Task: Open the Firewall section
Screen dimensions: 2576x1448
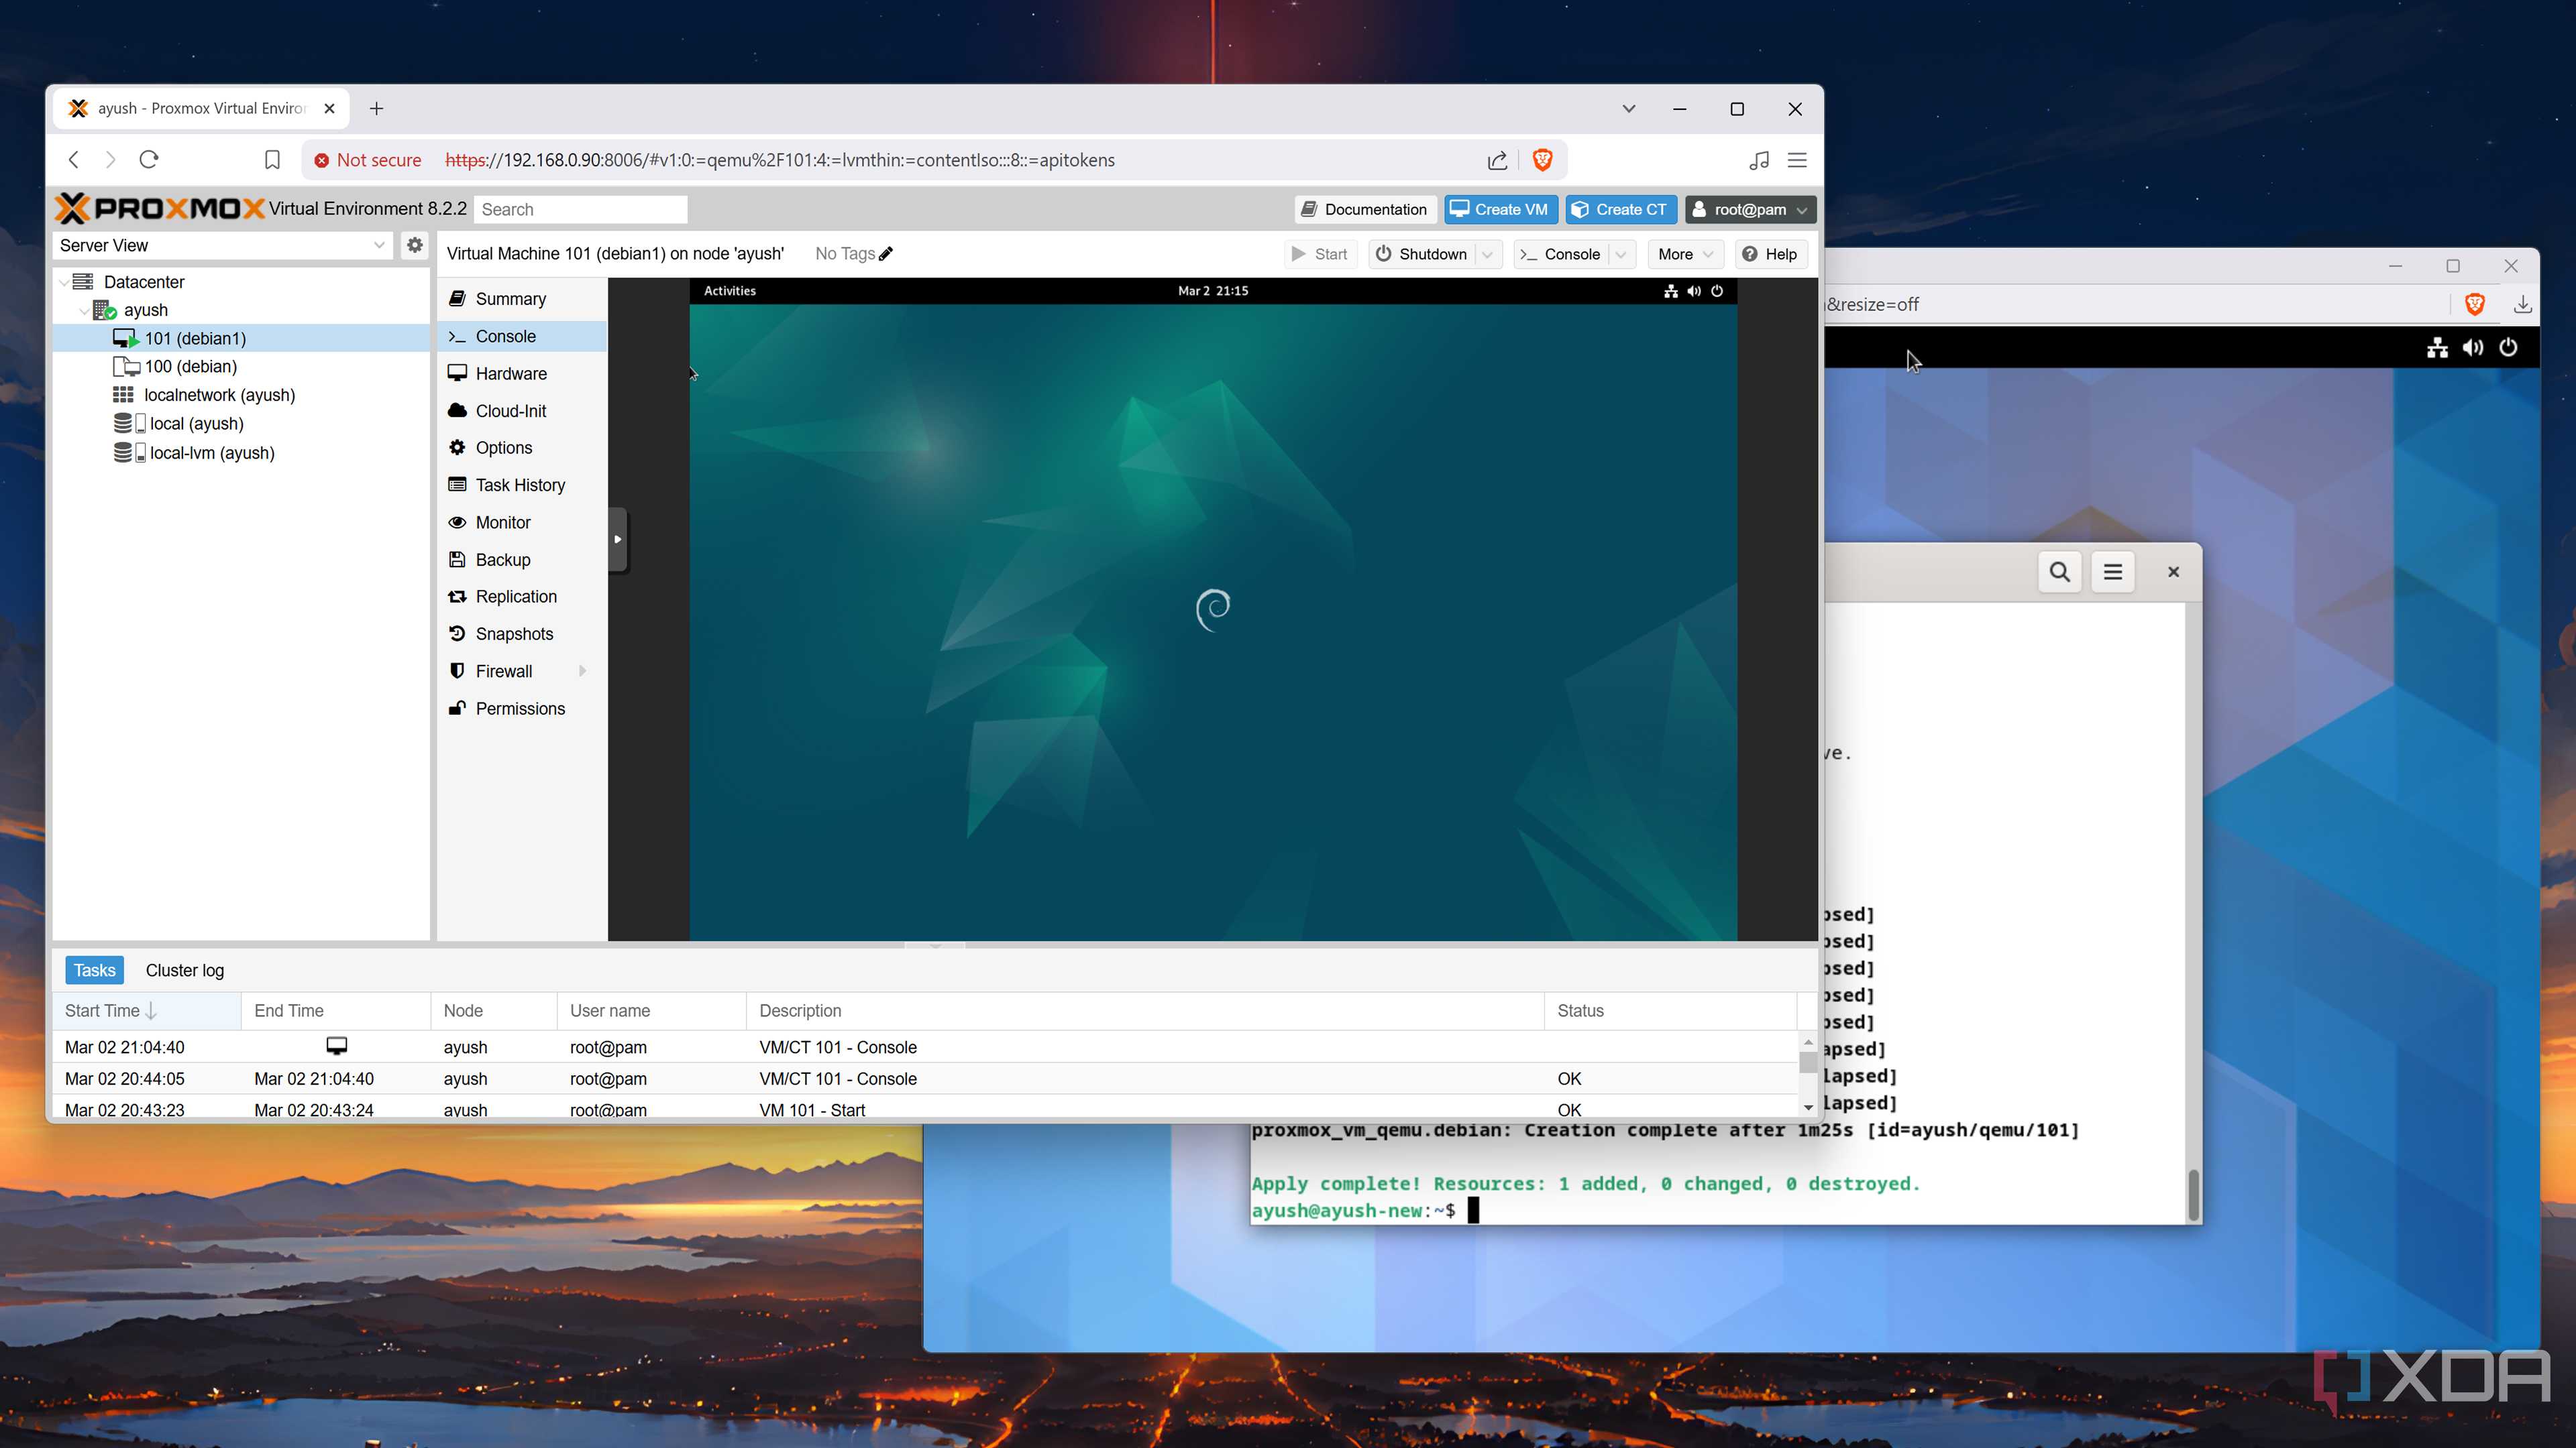Action: click(x=503, y=672)
